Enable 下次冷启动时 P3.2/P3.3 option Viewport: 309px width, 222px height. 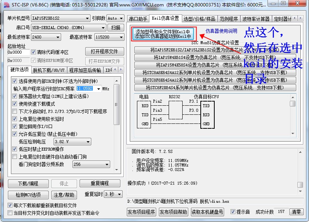pos(14,111)
